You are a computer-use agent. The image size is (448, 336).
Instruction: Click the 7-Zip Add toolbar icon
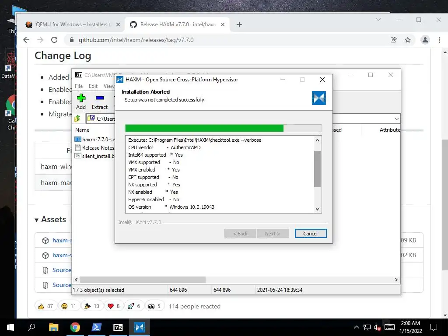(x=81, y=101)
